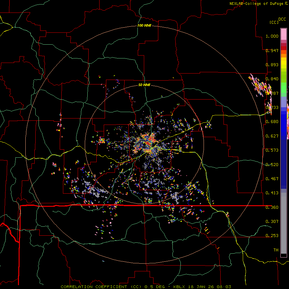Screen dimensions: 289x289
Task: Click the 0.573 scale value
Action: (x=272, y=150)
